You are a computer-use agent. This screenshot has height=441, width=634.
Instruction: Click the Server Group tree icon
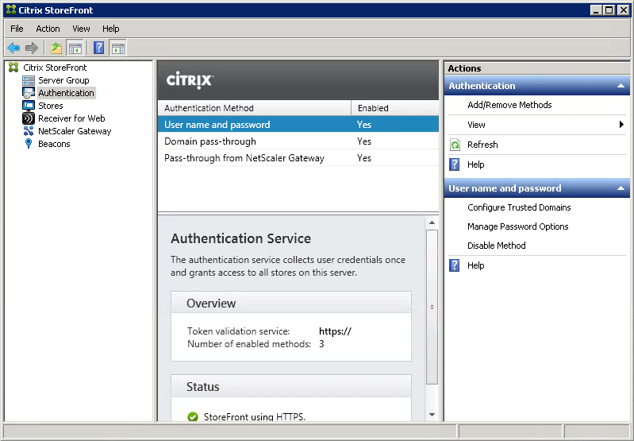tap(29, 80)
